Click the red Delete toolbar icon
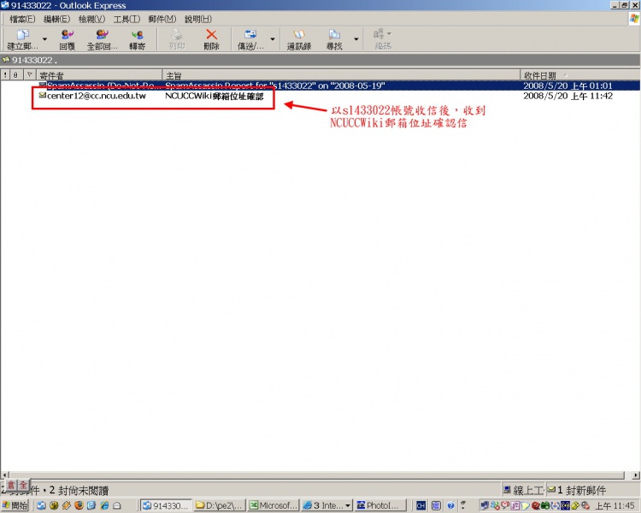Viewport: 641px width, 513px height. tap(211, 38)
